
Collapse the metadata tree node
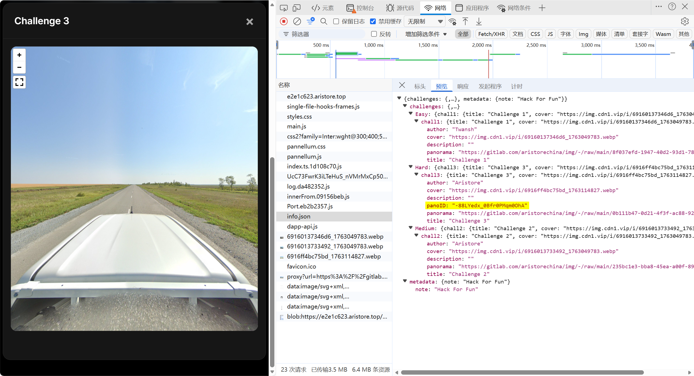(405, 281)
